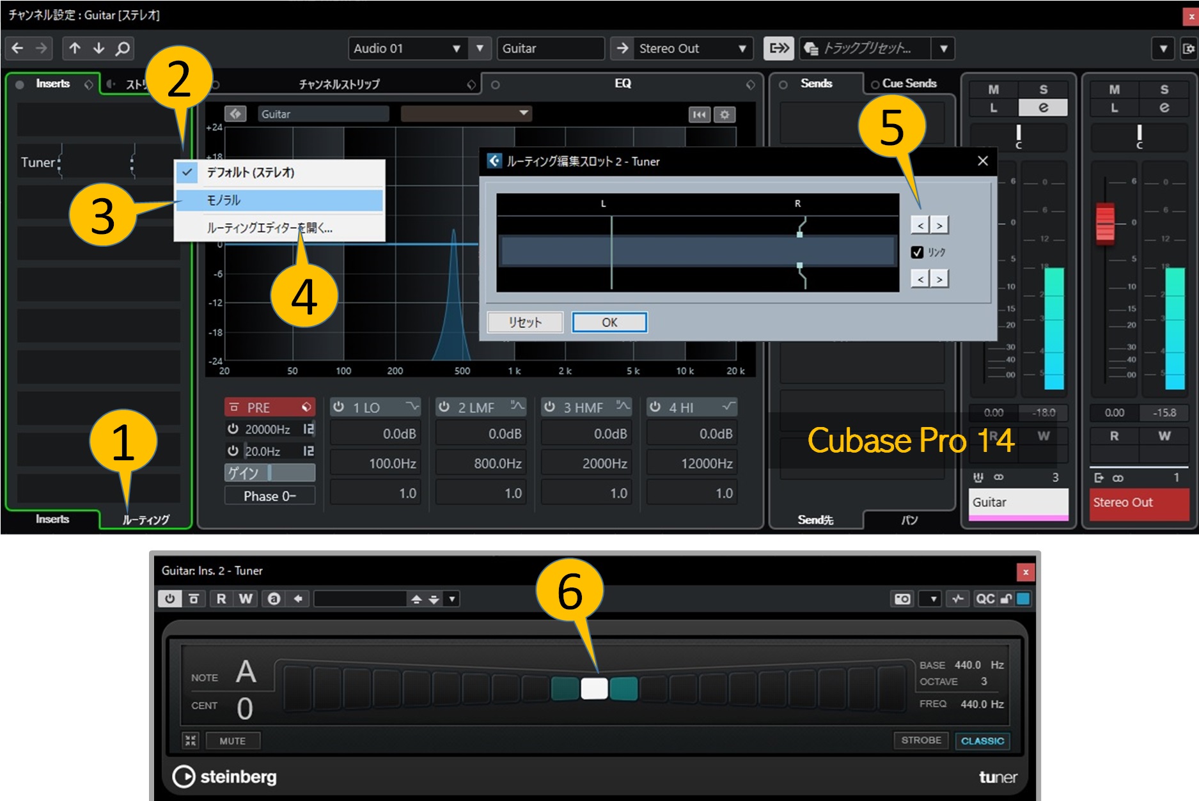Change the 3 HMF band filter type icon
The height and width of the screenshot is (801, 1199).
coord(622,407)
